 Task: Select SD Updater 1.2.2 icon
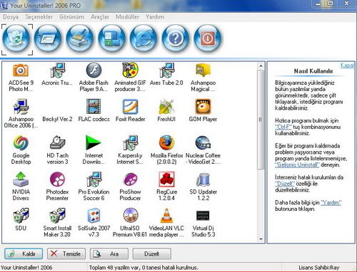203,179
